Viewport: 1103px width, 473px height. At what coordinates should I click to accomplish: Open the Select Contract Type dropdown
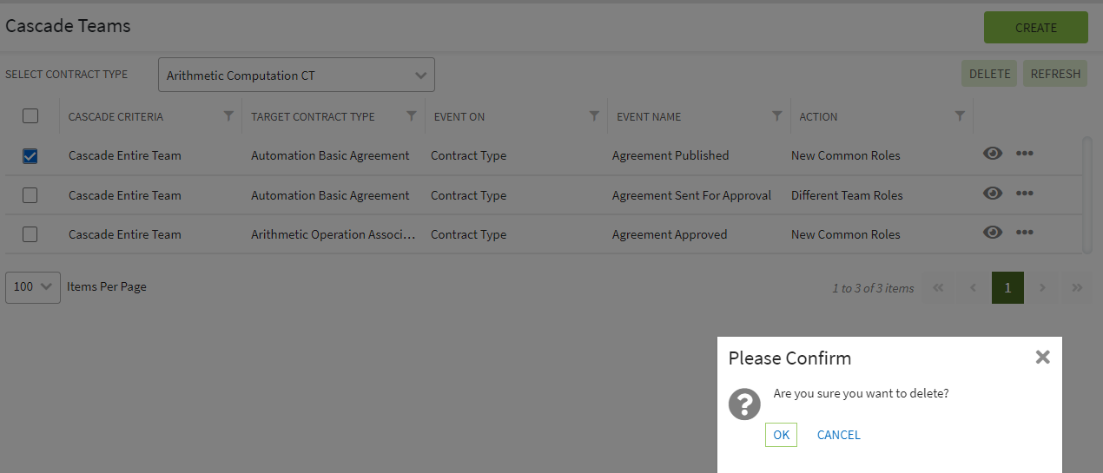pos(296,76)
